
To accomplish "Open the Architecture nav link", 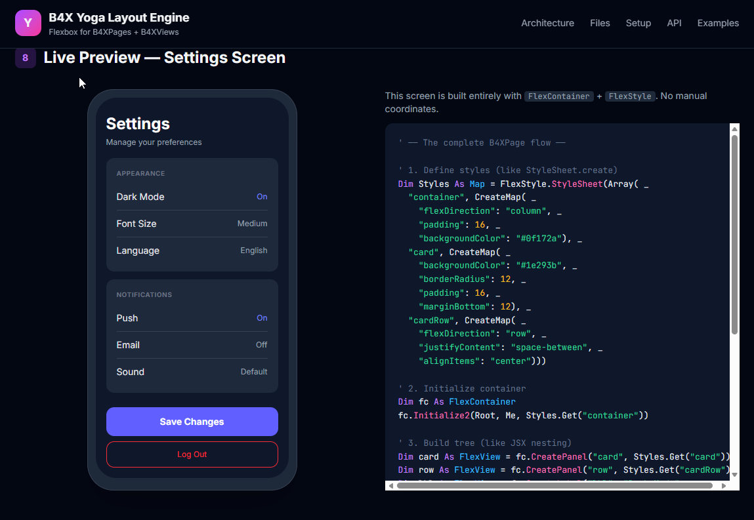I will click(x=547, y=23).
